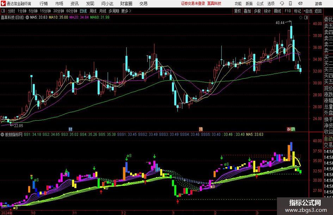Click the SSS1: 33.45 indicator value
Screen dimensions: 333x215
127,135
